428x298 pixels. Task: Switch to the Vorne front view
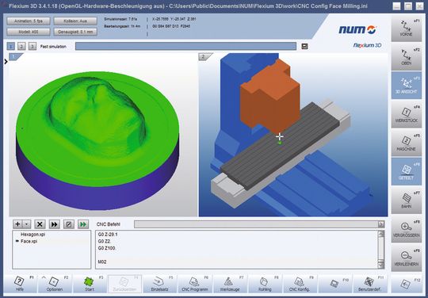pos(406,28)
